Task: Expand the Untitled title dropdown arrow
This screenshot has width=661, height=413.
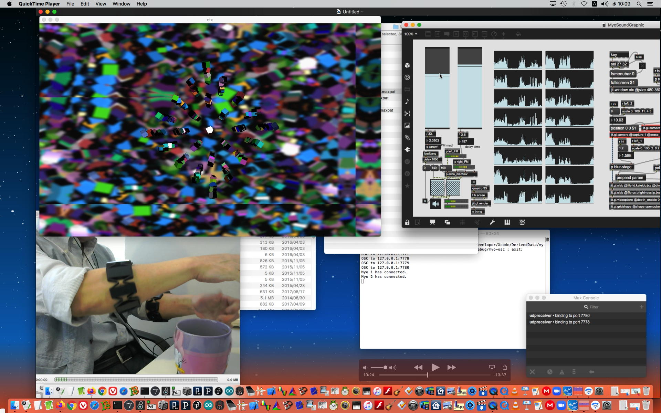Action: (362, 12)
